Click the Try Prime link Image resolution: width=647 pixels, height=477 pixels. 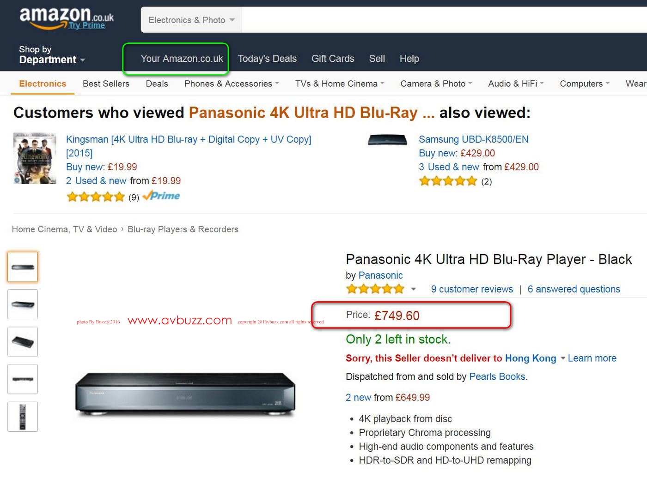point(87,25)
